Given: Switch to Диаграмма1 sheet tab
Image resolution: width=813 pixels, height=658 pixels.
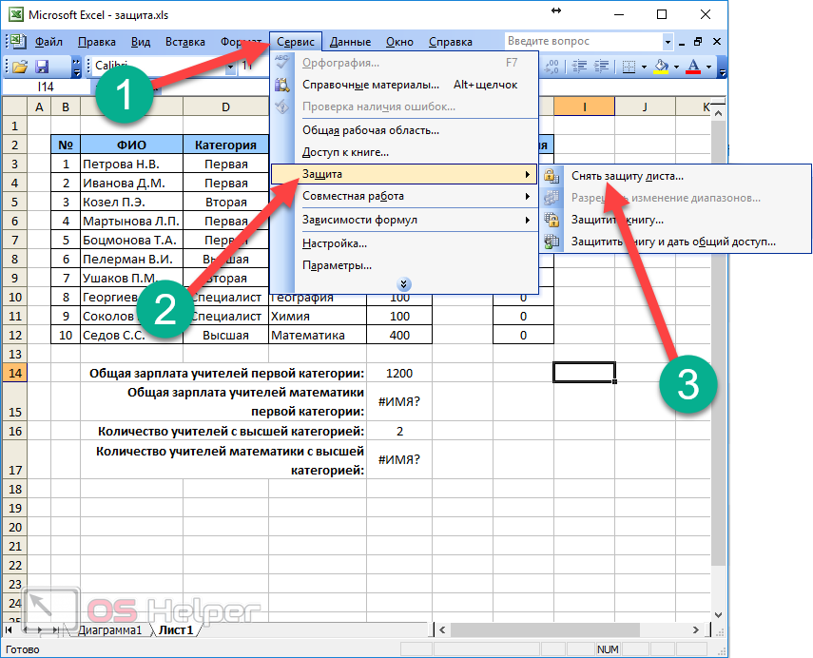Looking at the screenshot, I should pos(110,630).
